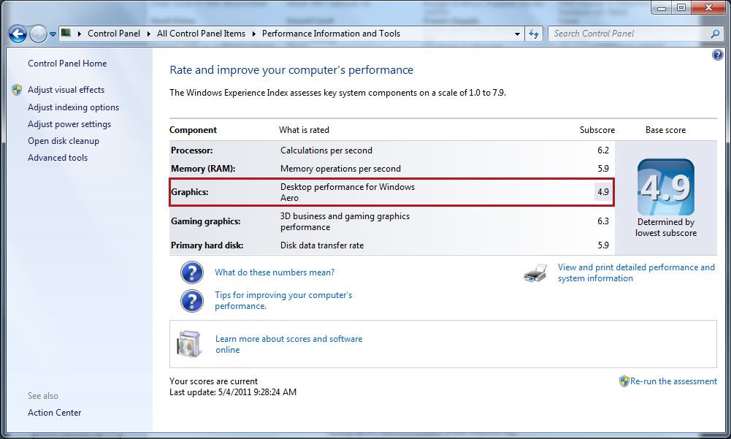The width and height of the screenshot is (731, 439).
Task: Open tips for improving your computer's performance
Action: tap(283, 300)
